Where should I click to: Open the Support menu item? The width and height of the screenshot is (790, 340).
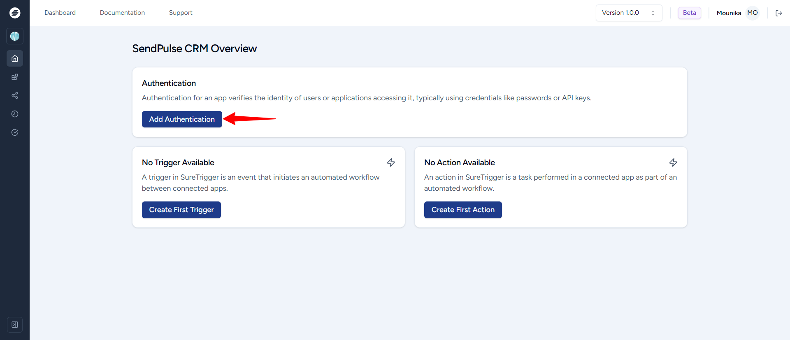click(x=181, y=13)
